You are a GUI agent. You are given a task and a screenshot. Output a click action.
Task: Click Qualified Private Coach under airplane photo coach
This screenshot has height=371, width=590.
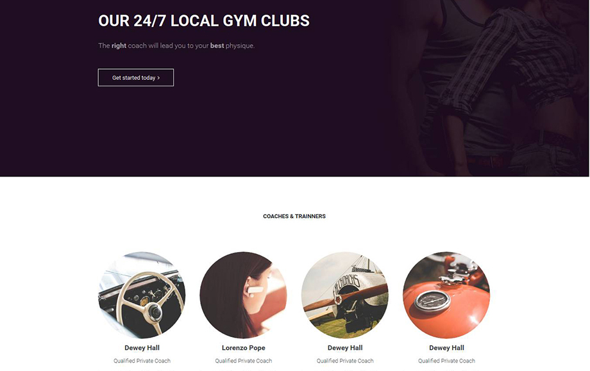pos(345,361)
